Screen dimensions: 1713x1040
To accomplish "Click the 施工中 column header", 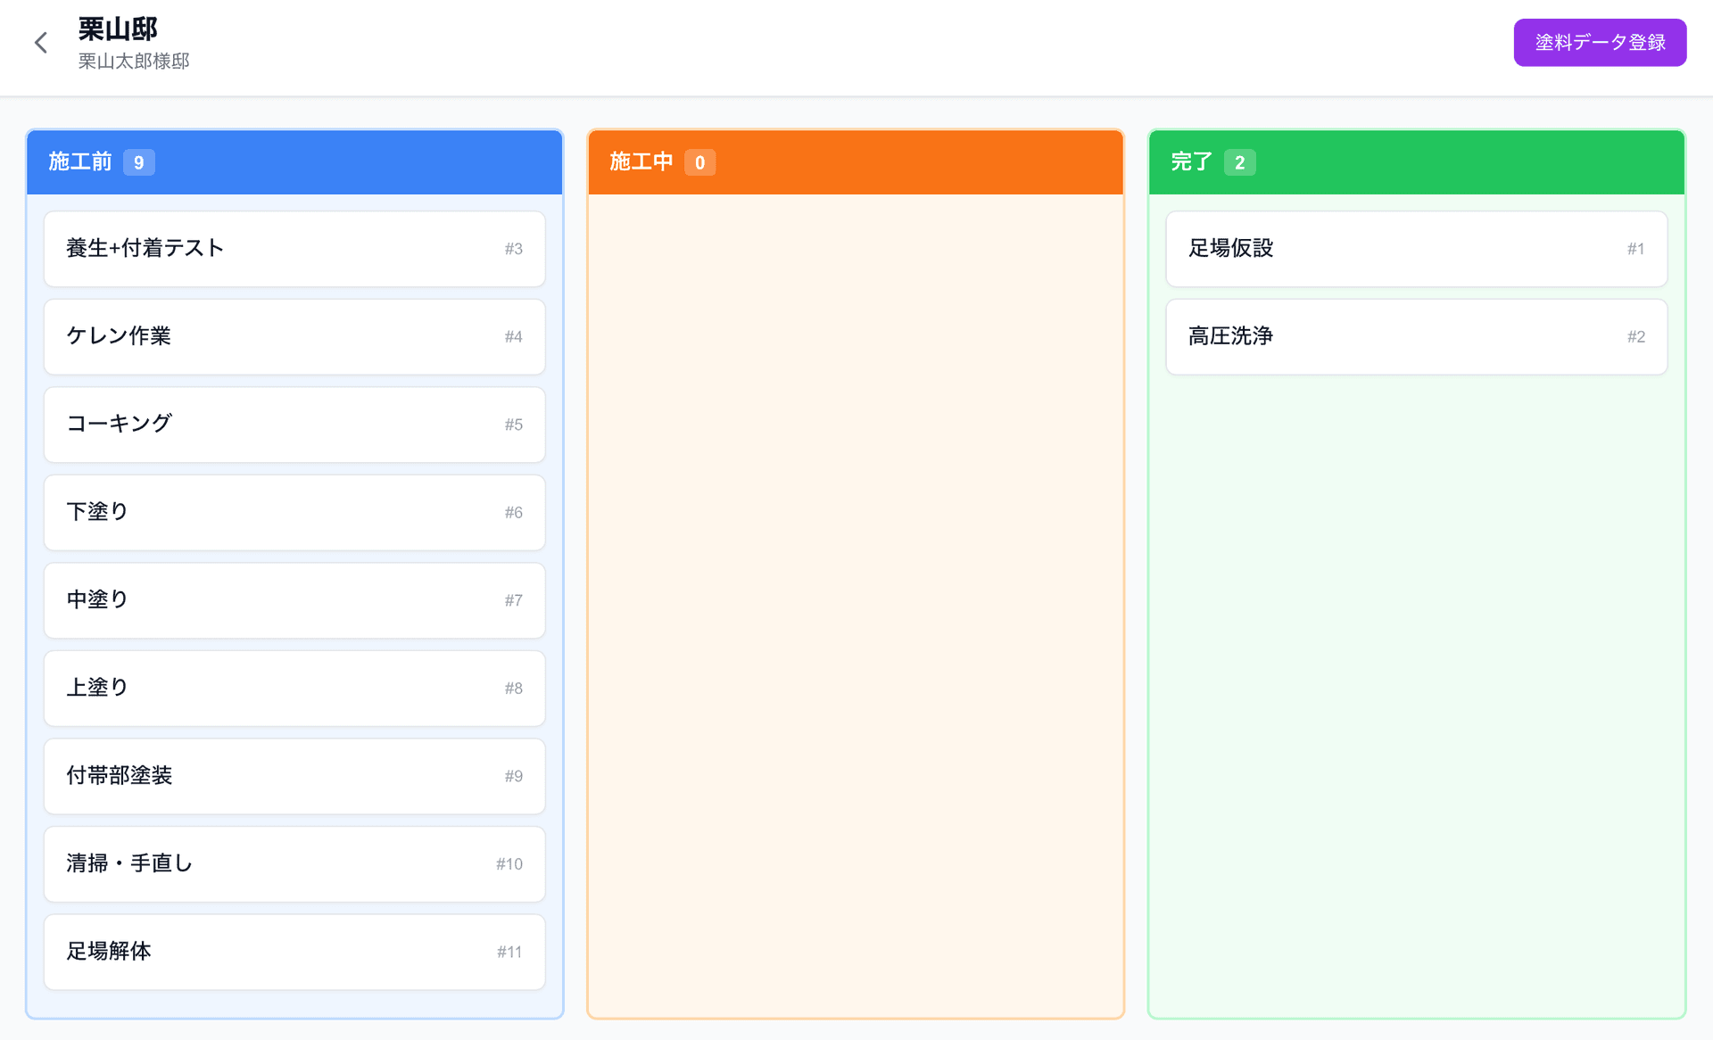I will point(641,162).
